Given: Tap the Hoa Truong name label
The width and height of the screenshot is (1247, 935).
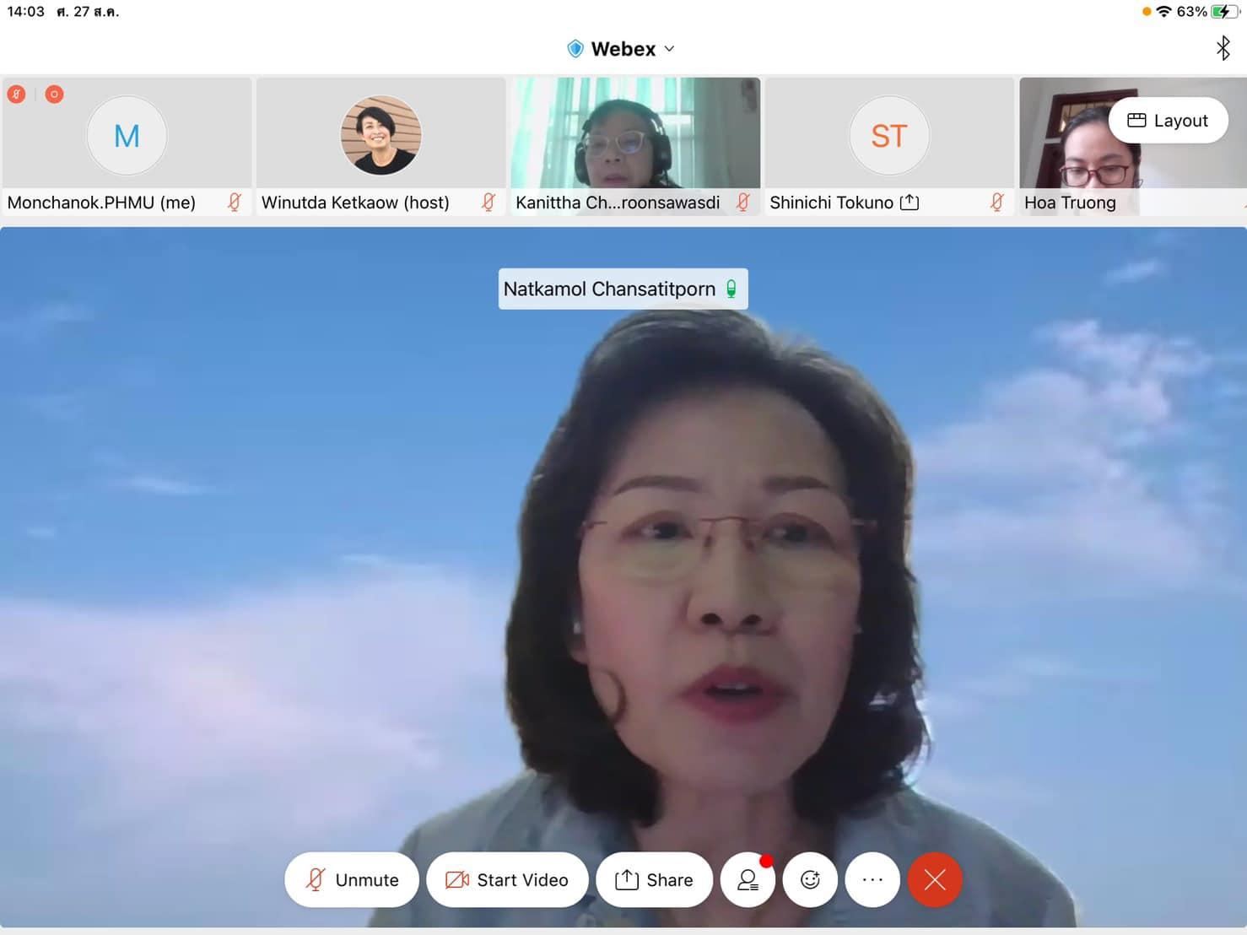Looking at the screenshot, I should click(1070, 203).
